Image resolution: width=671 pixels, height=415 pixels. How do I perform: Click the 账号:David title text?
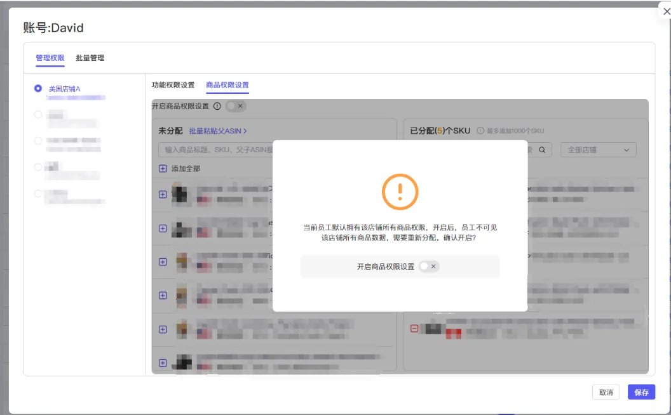(x=53, y=28)
